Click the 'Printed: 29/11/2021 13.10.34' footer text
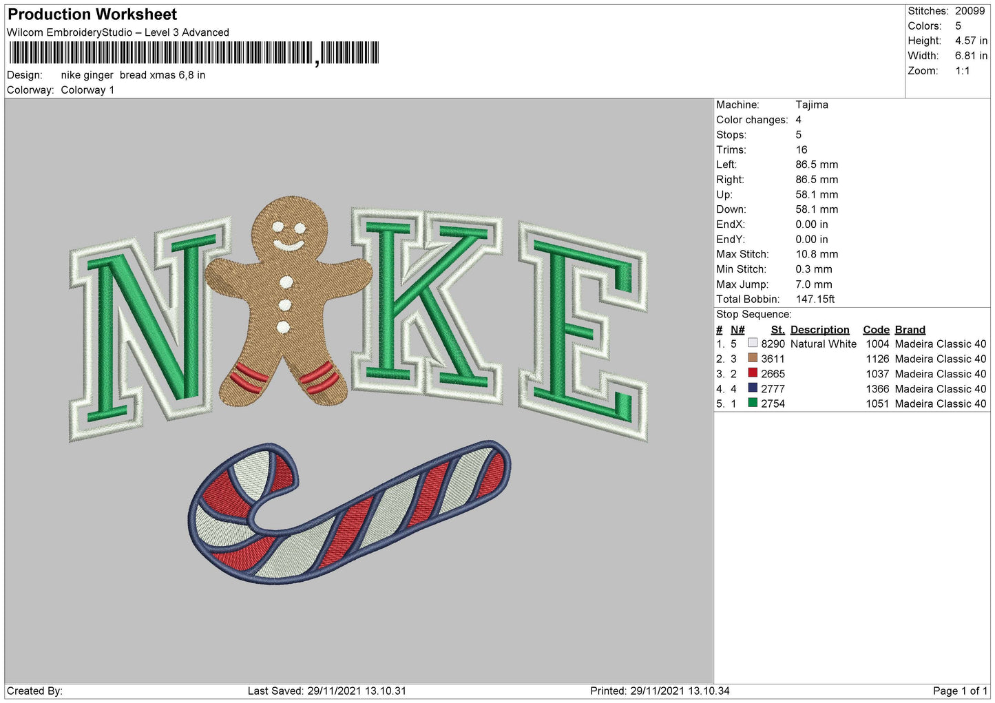 coord(660,691)
